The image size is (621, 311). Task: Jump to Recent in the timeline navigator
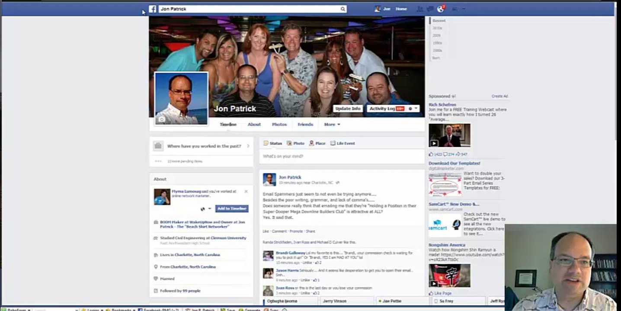[x=439, y=21]
